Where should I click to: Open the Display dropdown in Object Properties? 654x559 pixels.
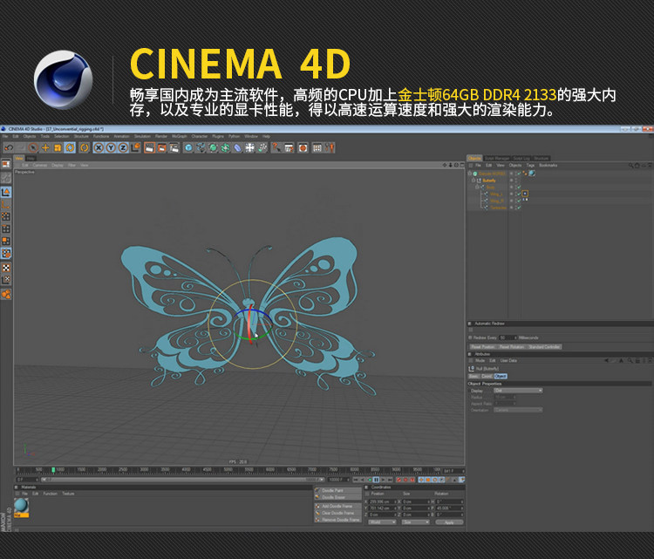pos(518,391)
